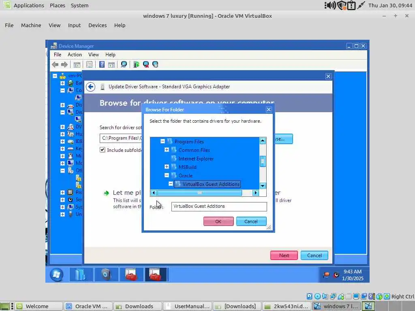Click the Disable device toolbar icon
The height and width of the screenshot is (311, 415).
[155, 64]
